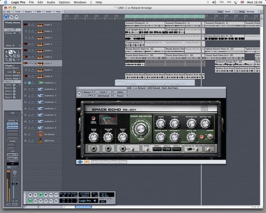266x213 pixels.
Task: Open the Options menu
Action: click(x=65, y=3)
